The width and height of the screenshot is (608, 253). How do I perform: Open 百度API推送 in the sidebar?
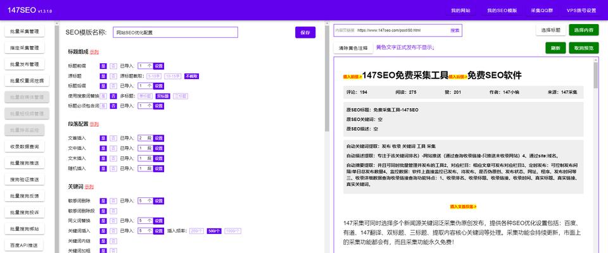click(x=25, y=245)
